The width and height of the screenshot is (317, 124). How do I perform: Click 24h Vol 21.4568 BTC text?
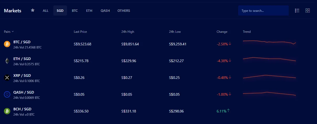pos(27,47)
